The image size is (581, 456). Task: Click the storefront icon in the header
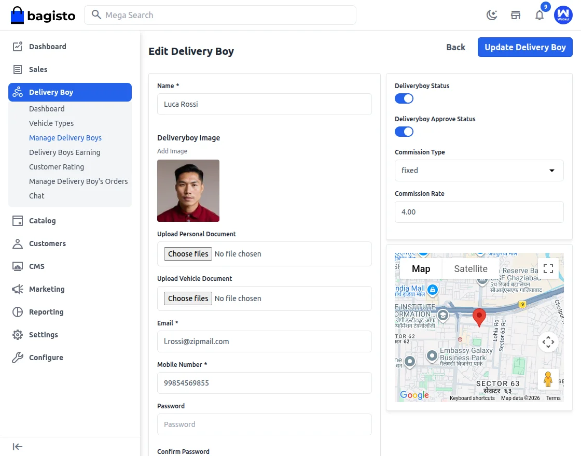(516, 15)
